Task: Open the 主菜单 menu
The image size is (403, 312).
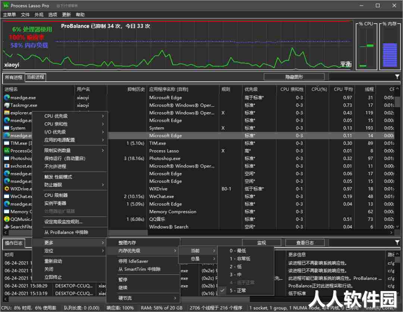Action: 9,15
